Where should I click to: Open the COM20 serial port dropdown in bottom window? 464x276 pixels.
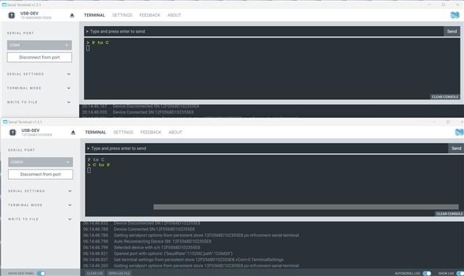41,162
